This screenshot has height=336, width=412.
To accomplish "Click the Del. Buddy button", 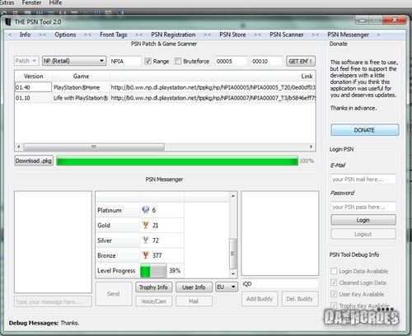I will [x=300, y=299].
